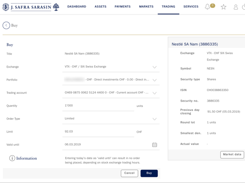Click the Title value Nestlé SA Nam
This screenshot has height=183, width=245.
pyautogui.click(x=82, y=53)
